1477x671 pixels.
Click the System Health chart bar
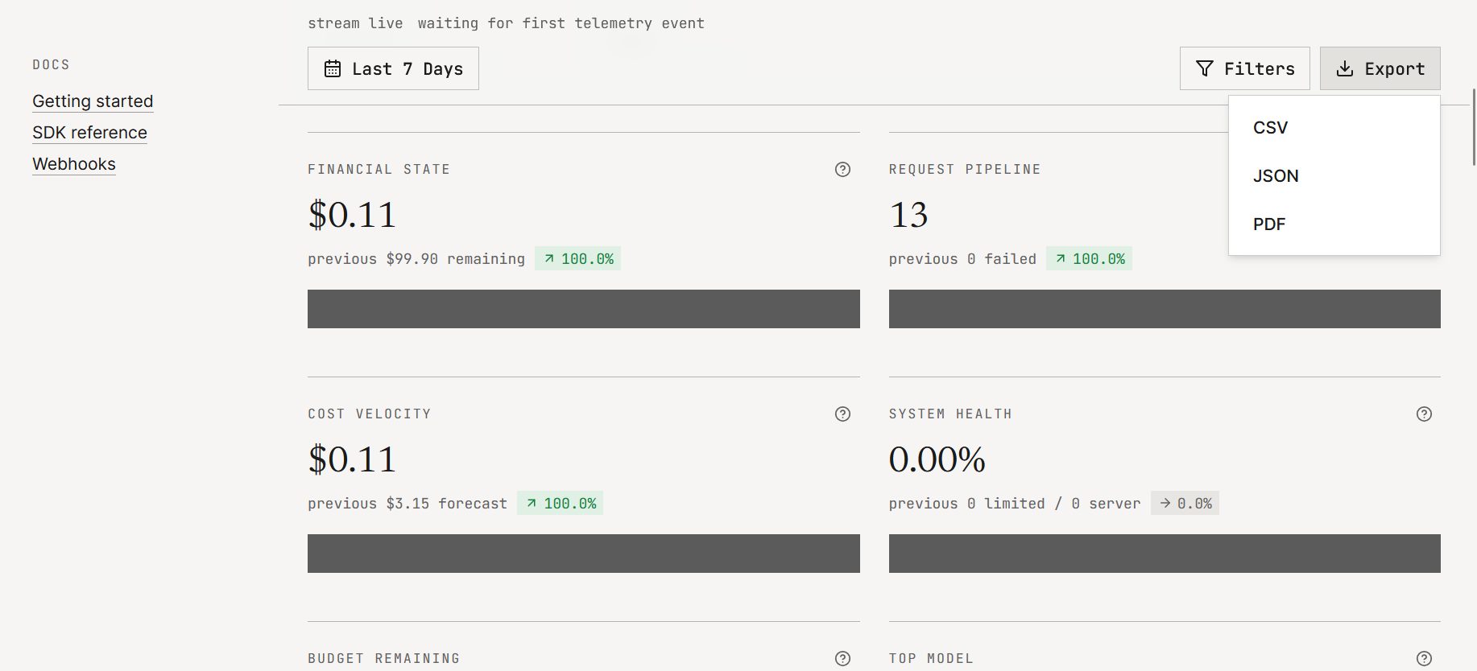tap(1165, 554)
